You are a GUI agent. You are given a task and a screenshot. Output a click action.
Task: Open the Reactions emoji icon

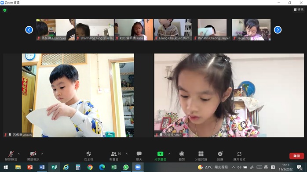coord(220,154)
